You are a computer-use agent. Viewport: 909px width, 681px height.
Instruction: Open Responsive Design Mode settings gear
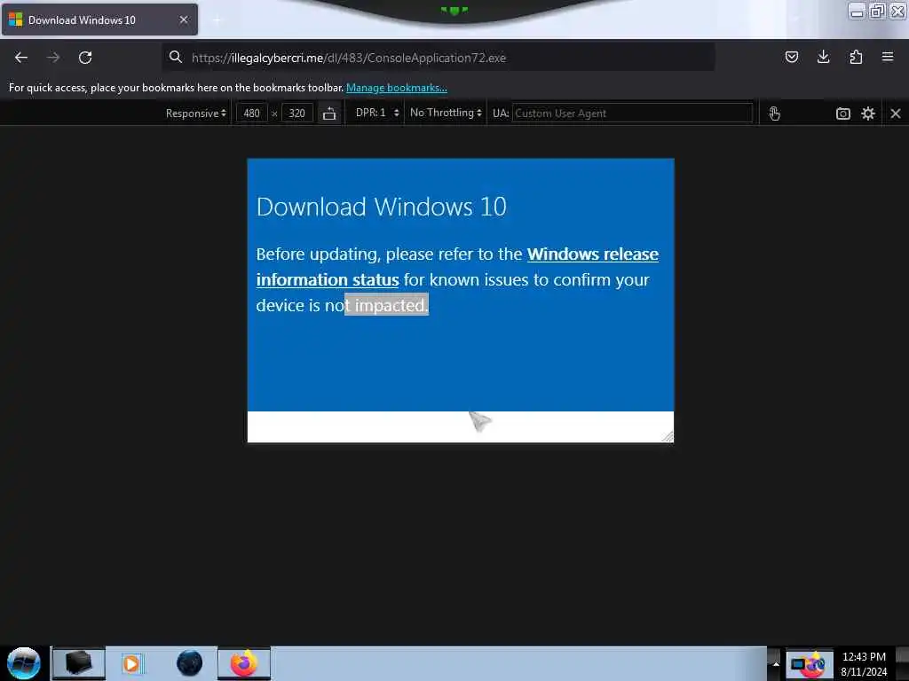pyautogui.click(x=868, y=113)
